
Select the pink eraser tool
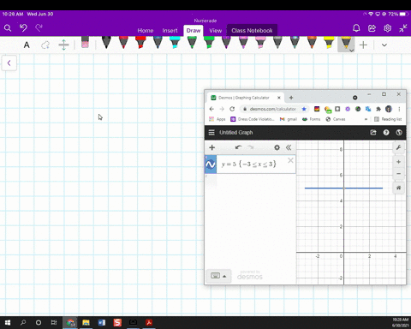[85, 42]
